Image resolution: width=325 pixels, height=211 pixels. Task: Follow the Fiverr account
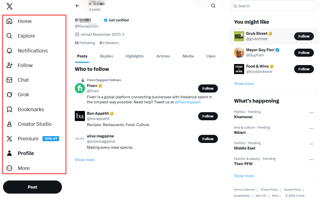click(x=208, y=88)
